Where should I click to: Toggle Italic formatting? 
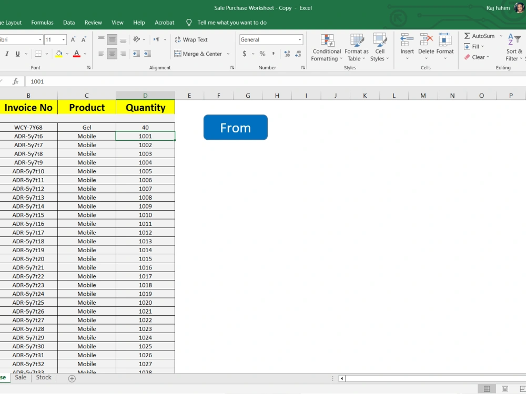tap(7, 54)
